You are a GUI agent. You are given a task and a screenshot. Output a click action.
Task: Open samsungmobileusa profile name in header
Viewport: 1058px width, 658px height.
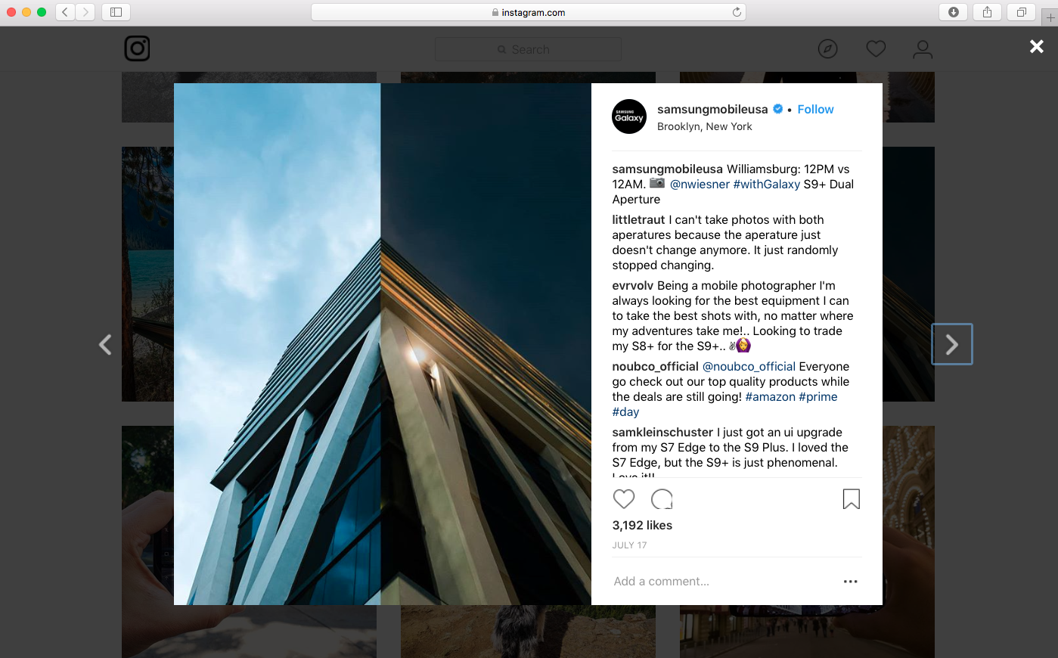[712, 109]
